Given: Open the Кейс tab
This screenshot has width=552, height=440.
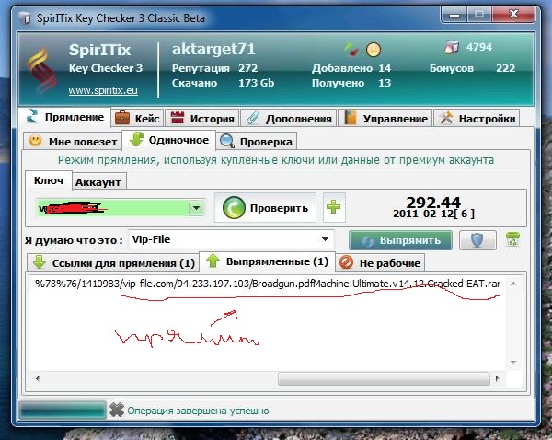Looking at the screenshot, I should (x=138, y=119).
